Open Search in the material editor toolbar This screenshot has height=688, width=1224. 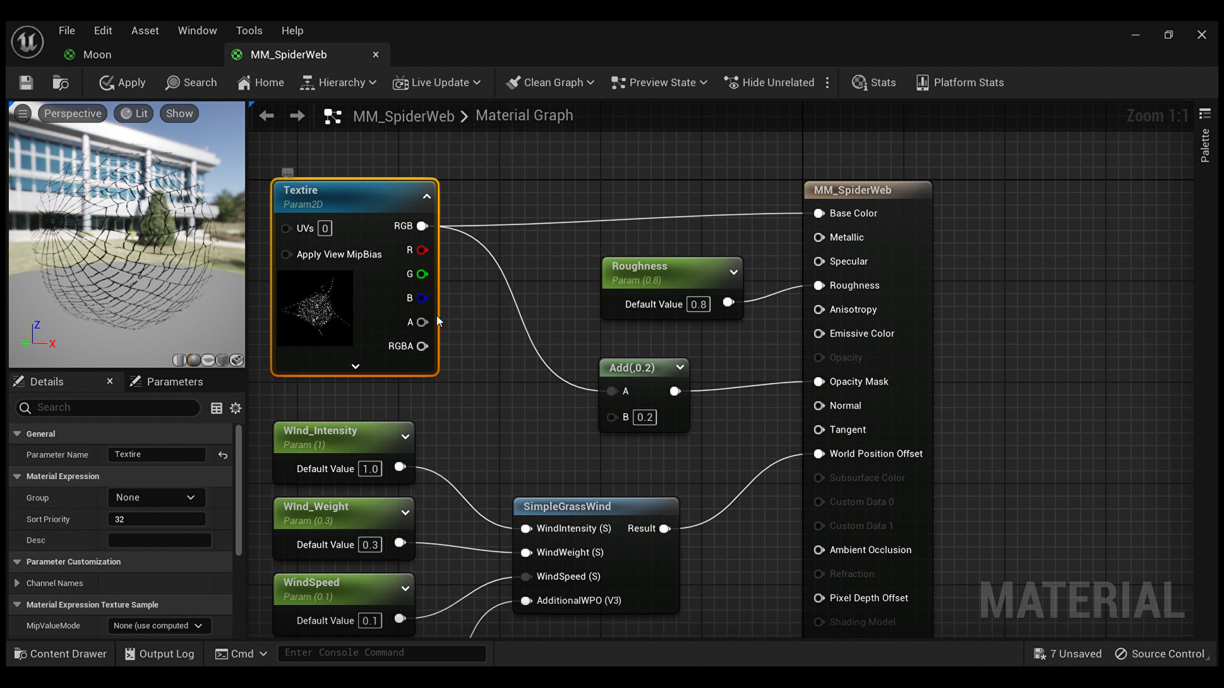point(191,83)
